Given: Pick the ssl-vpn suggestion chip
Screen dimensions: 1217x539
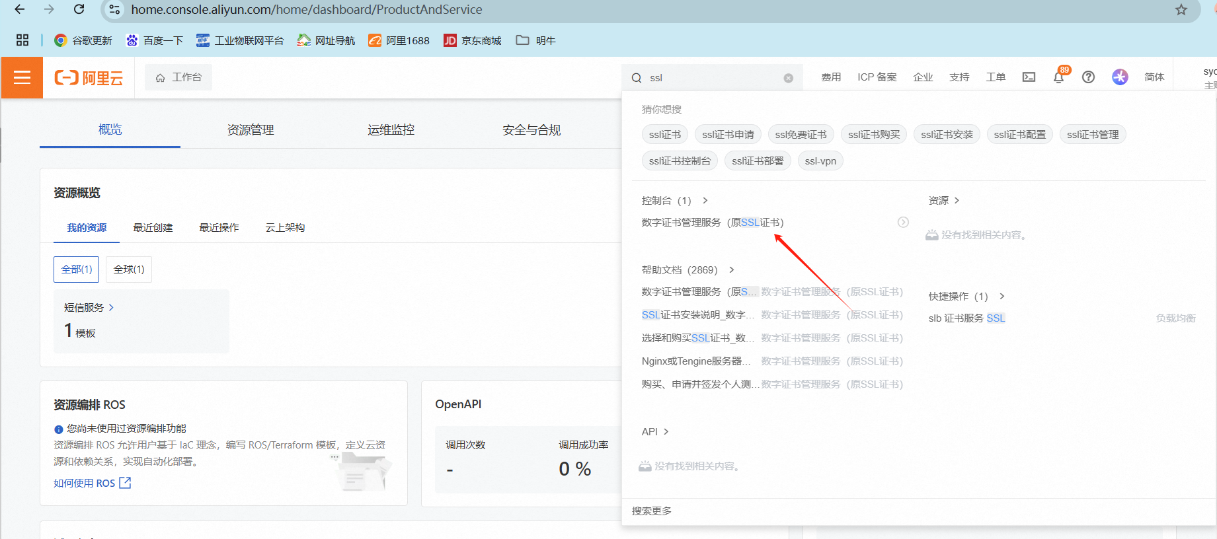Looking at the screenshot, I should coord(820,161).
